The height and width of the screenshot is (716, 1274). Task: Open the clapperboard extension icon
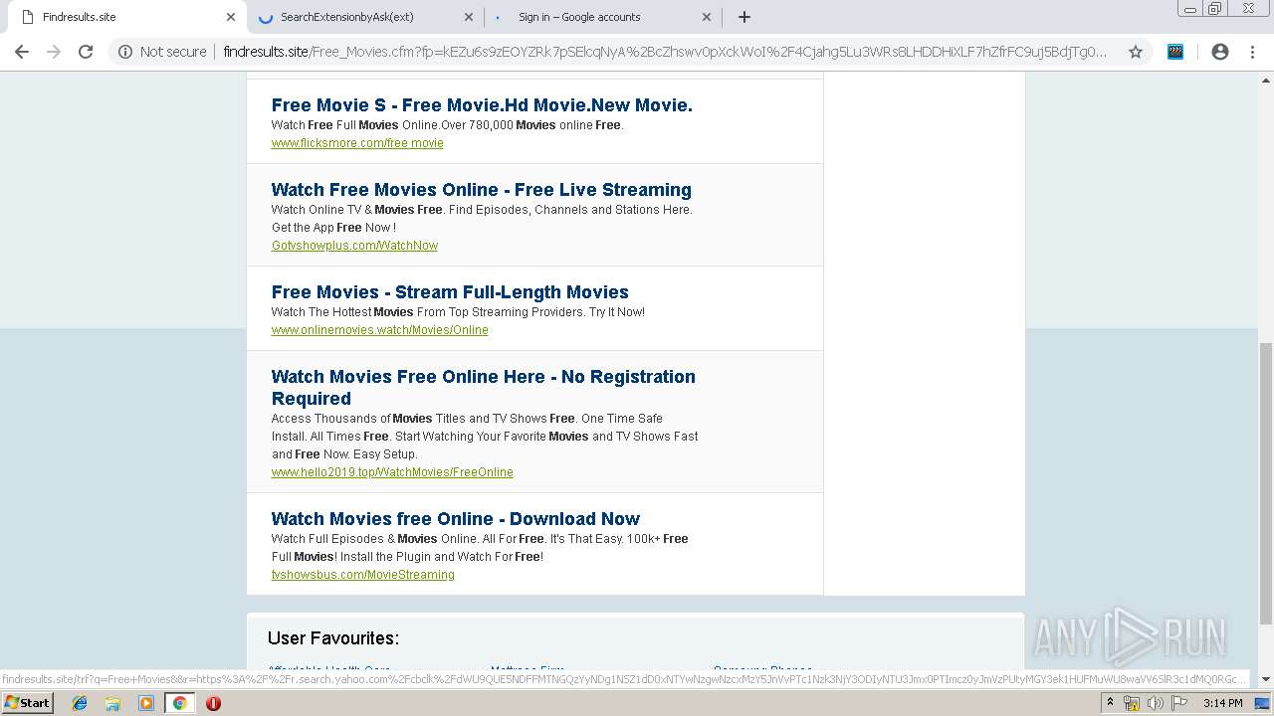click(x=1175, y=52)
